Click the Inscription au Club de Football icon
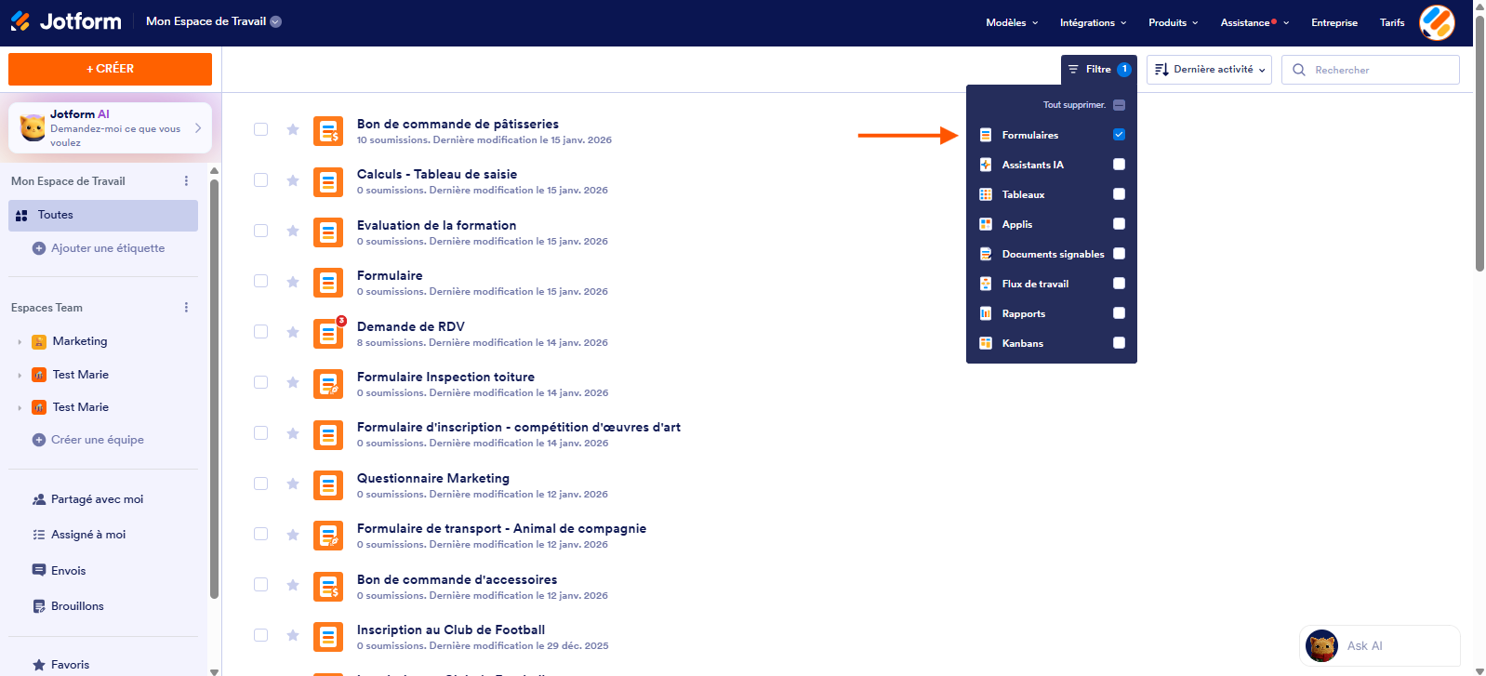Viewport: 1486px width, 676px height. [328, 637]
